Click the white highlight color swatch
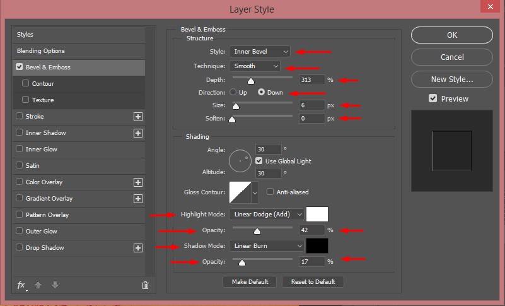505x306 pixels. (317, 214)
